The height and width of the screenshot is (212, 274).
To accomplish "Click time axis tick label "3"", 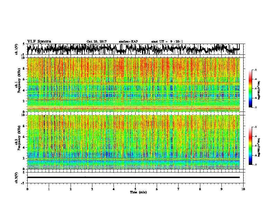I will pos(92,189).
